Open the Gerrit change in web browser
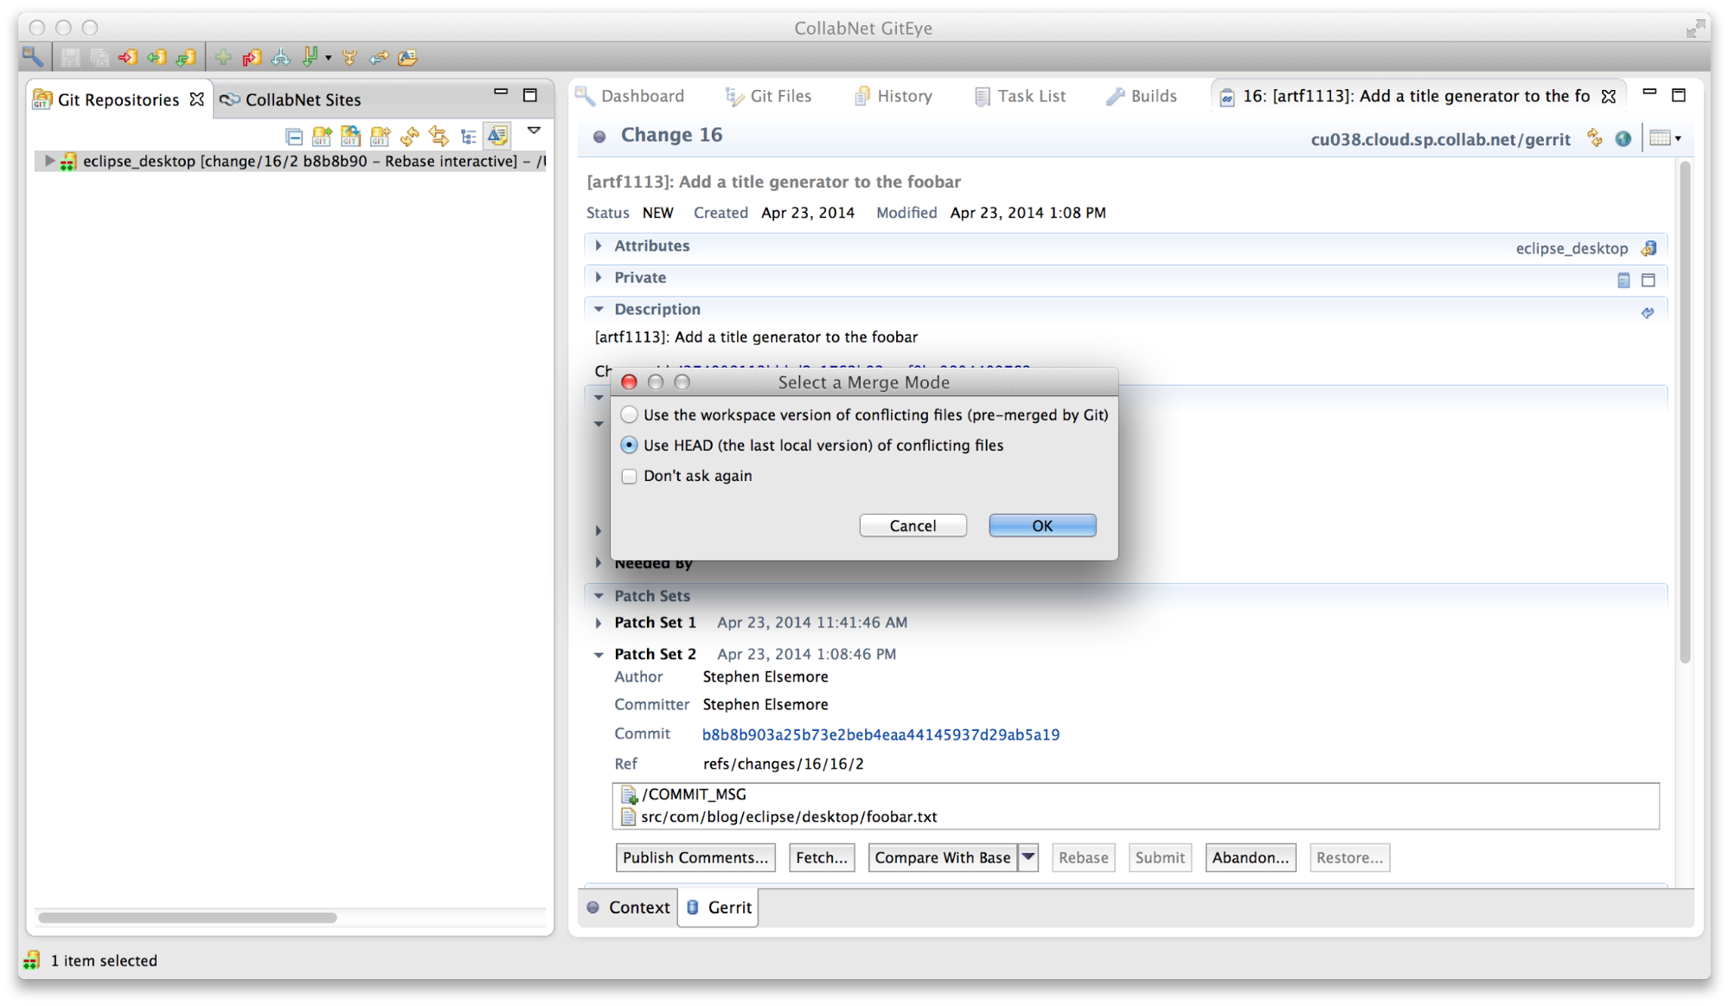 click(1623, 138)
